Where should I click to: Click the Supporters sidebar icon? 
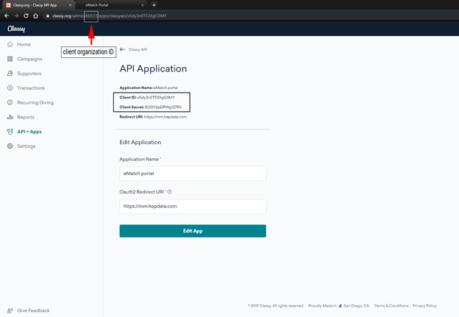(x=10, y=74)
